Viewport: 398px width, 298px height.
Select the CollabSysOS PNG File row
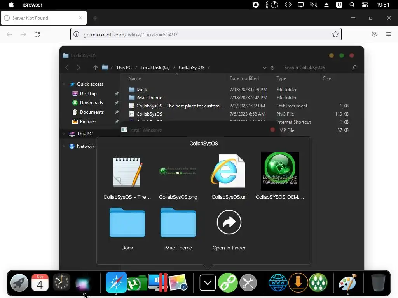coord(239,114)
